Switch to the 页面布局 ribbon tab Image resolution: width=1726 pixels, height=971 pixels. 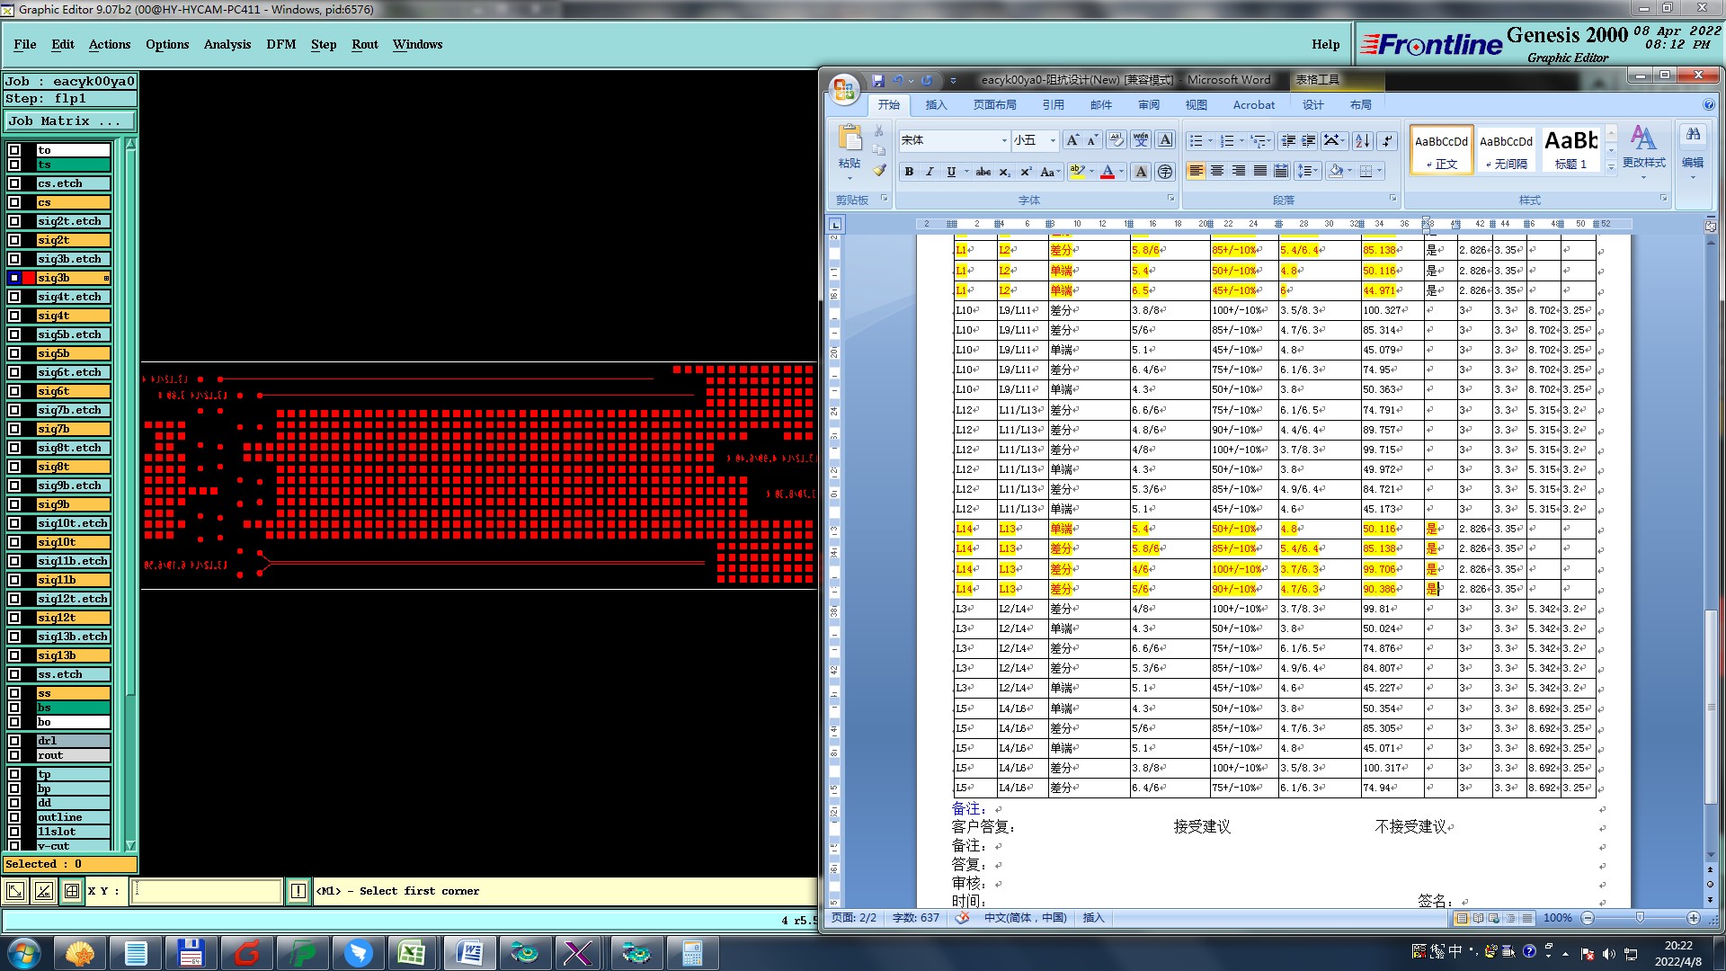994,105
